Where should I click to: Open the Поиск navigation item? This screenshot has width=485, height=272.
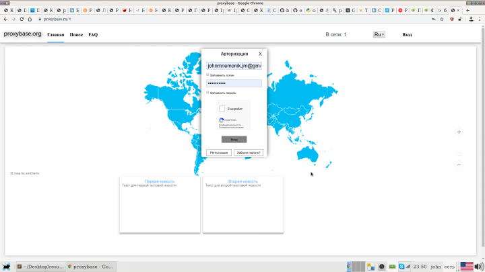click(76, 35)
